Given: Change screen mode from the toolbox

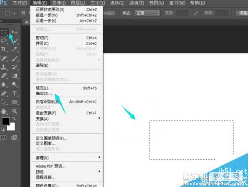Looking at the screenshot, I should point(14,138).
